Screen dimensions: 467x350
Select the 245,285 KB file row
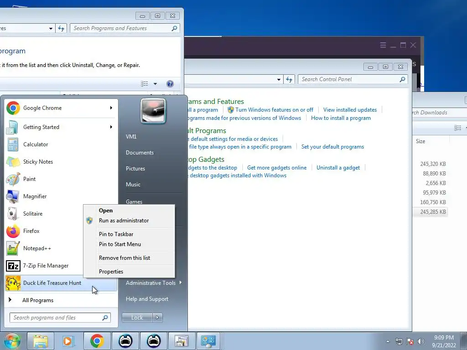(x=431, y=212)
